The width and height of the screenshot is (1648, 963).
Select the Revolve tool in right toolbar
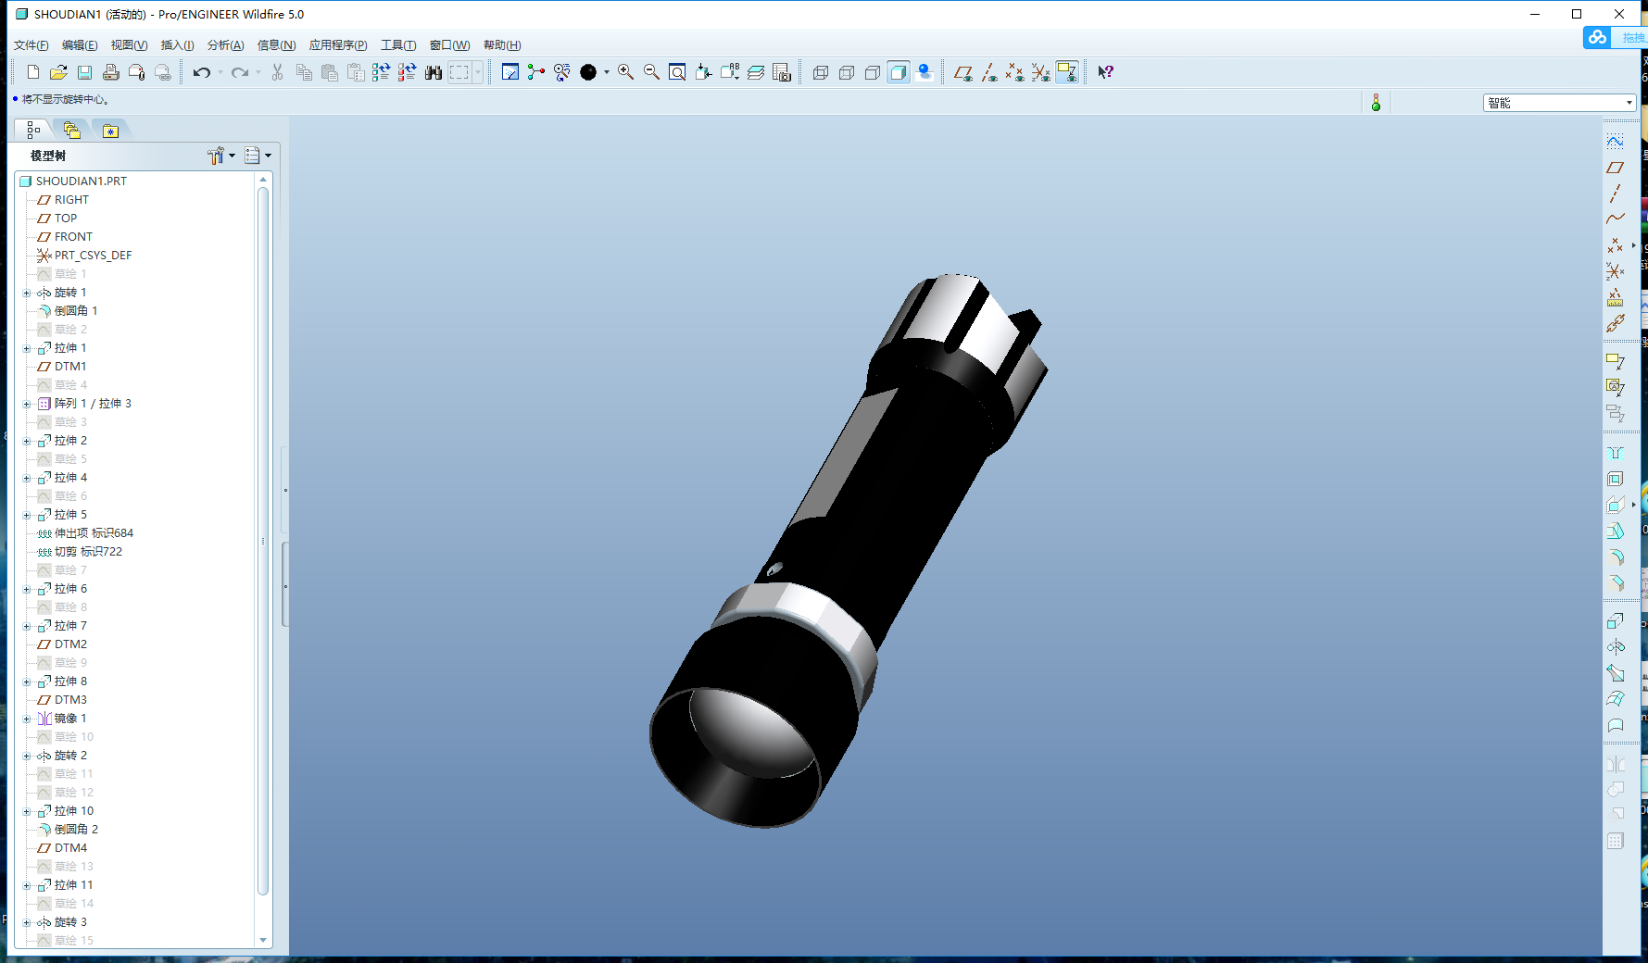1615,646
